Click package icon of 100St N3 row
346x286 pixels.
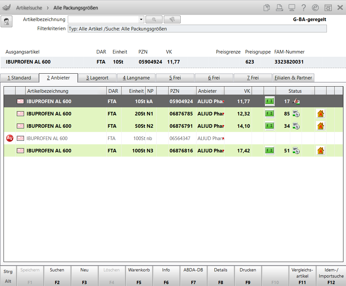[20, 151]
